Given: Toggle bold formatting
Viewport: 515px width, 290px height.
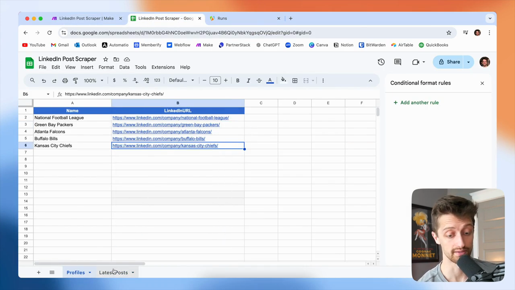Looking at the screenshot, I should (x=238, y=81).
